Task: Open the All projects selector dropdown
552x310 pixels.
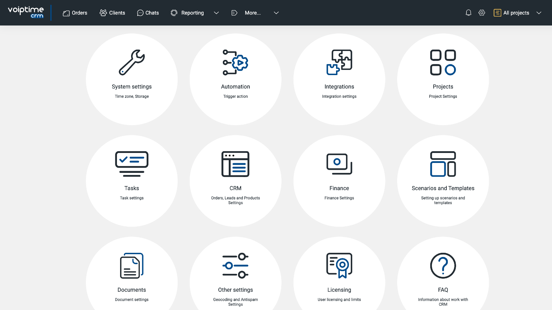Action: [x=517, y=13]
